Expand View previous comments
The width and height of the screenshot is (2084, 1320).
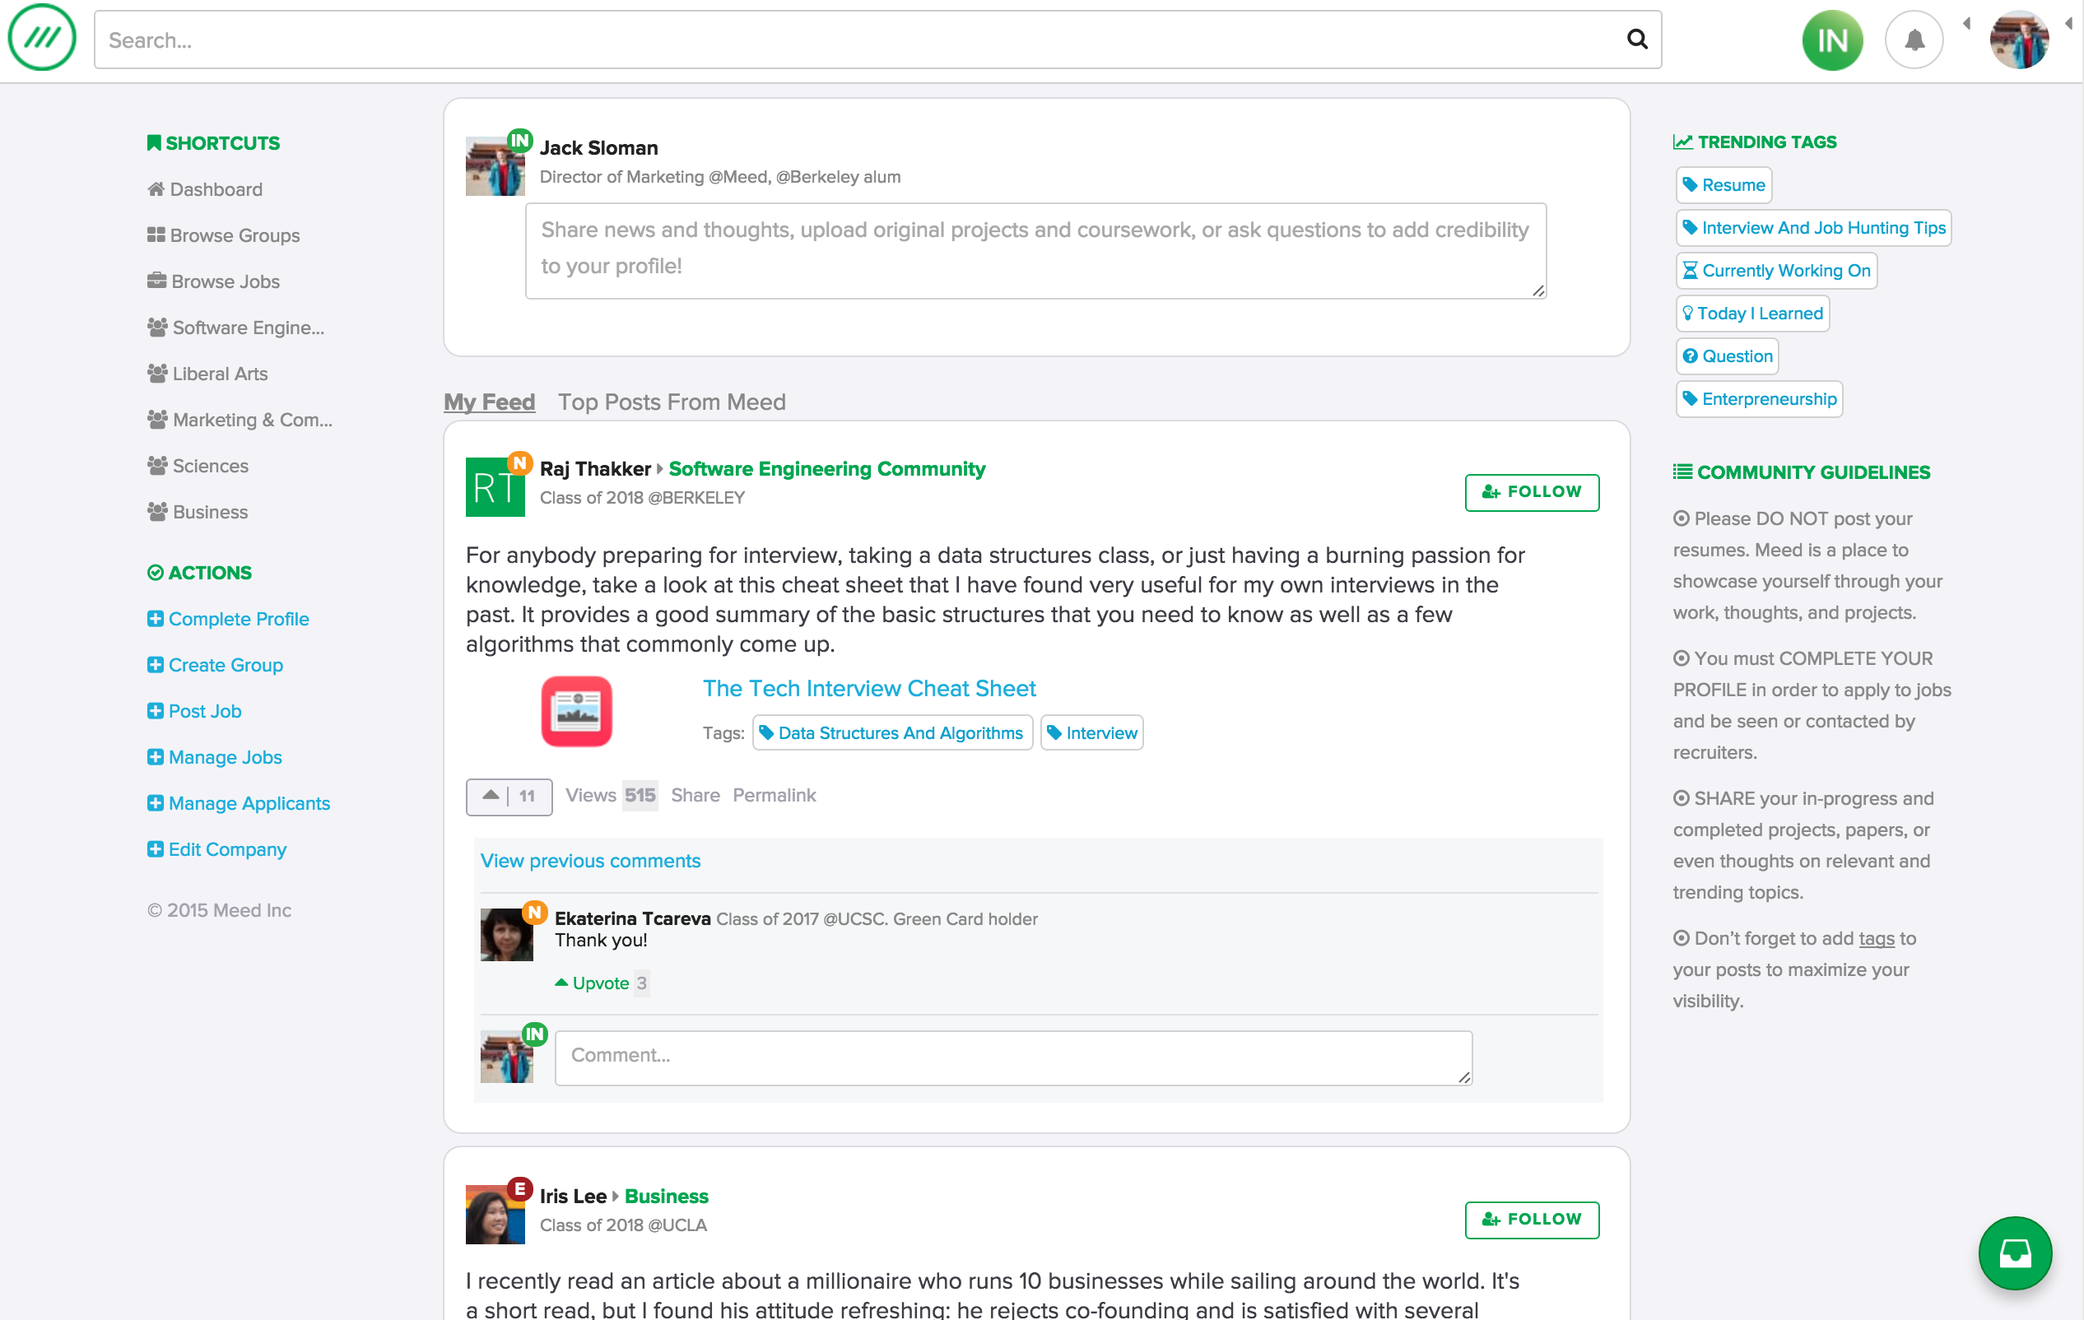[x=590, y=860]
